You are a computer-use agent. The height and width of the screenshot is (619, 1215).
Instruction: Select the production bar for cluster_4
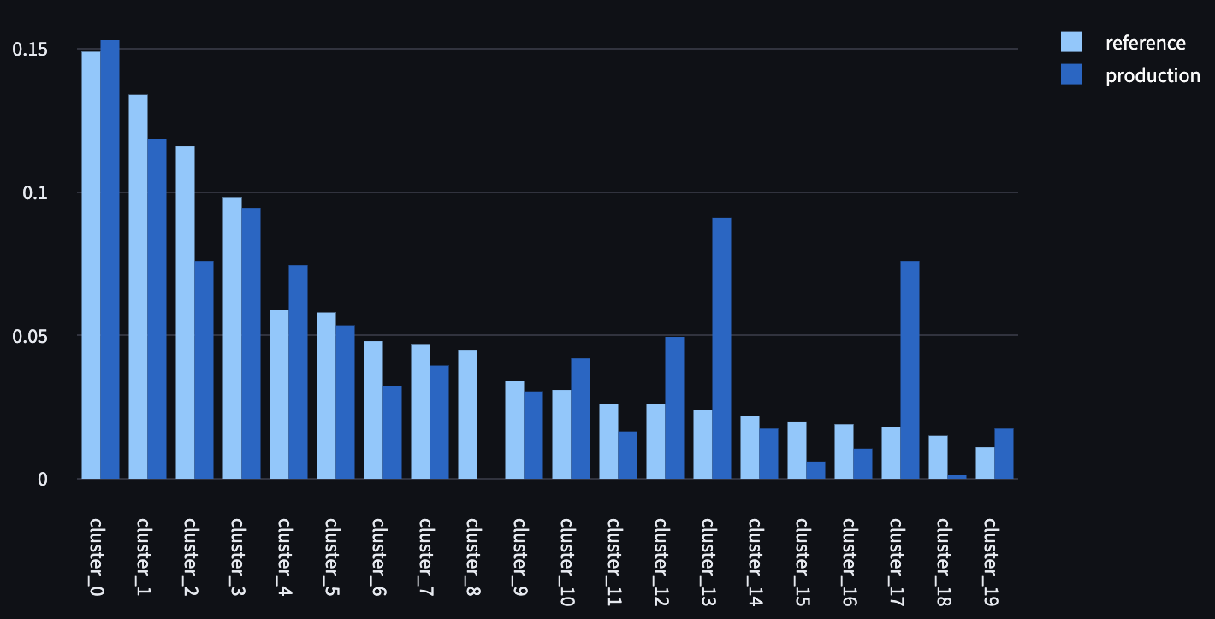pos(298,372)
